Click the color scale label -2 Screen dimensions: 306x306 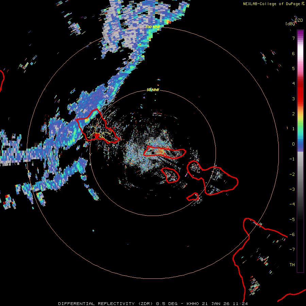[292, 174]
